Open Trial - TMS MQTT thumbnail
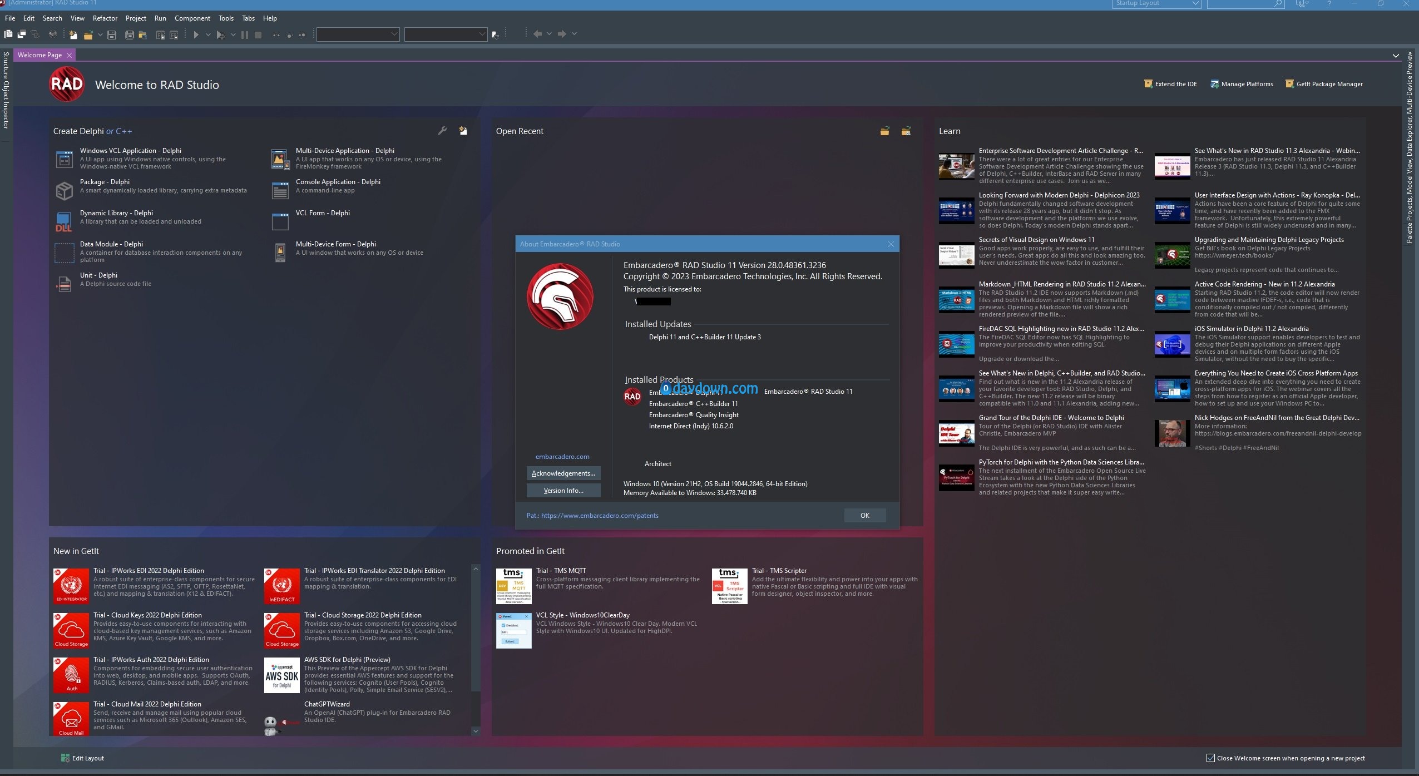The image size is (1419, 776). pyautogui.click(x=513, y=586)
